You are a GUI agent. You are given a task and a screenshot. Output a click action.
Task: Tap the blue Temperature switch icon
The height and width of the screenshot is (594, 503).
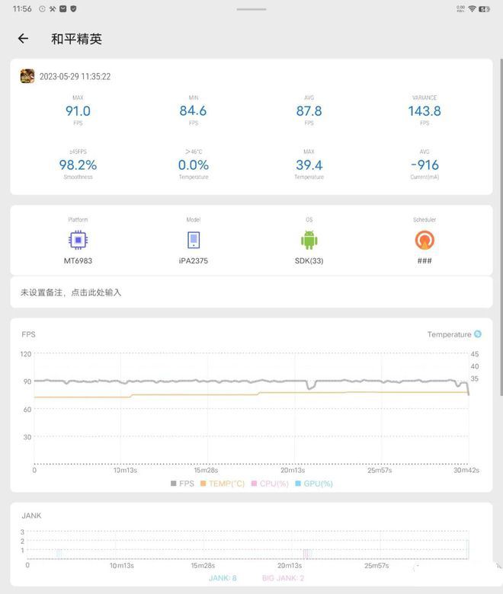(x=478, y=334)
